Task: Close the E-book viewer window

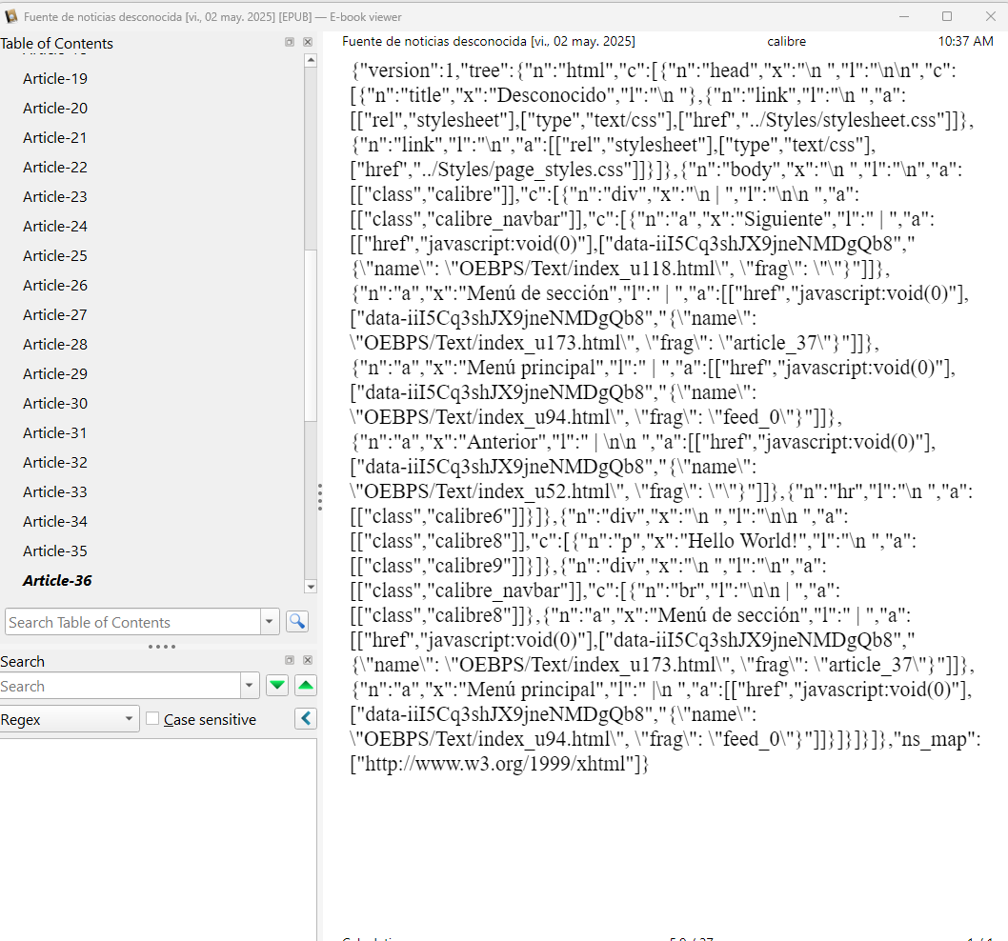Action: point(991,17)
